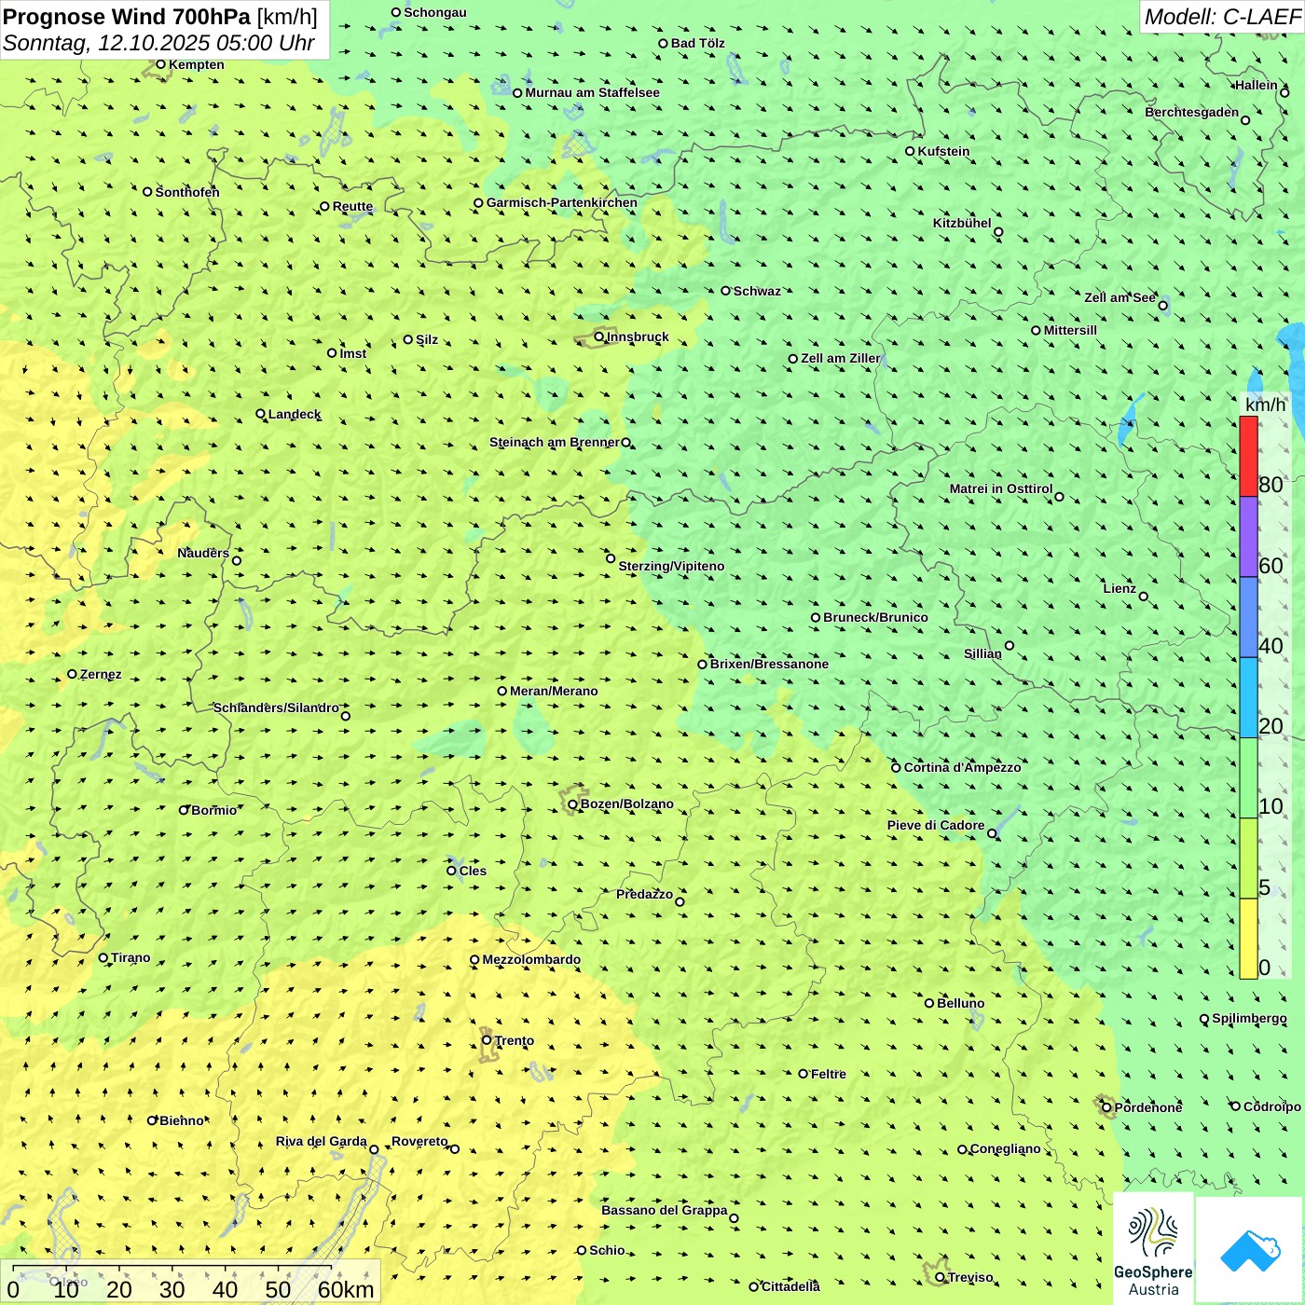Click the Sonthofen city label
Image resolution: width=1305 pixels, height=1305 pixels.
click(187, 192)
